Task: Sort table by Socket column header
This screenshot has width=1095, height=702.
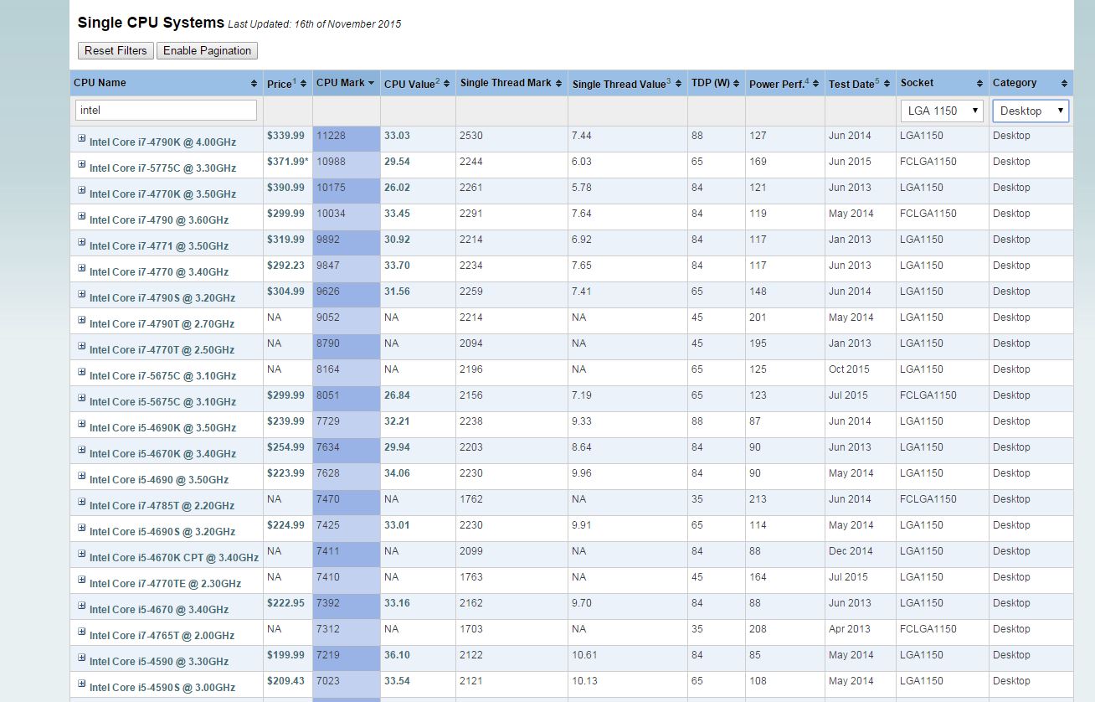Action: click(x=942, y=83)
